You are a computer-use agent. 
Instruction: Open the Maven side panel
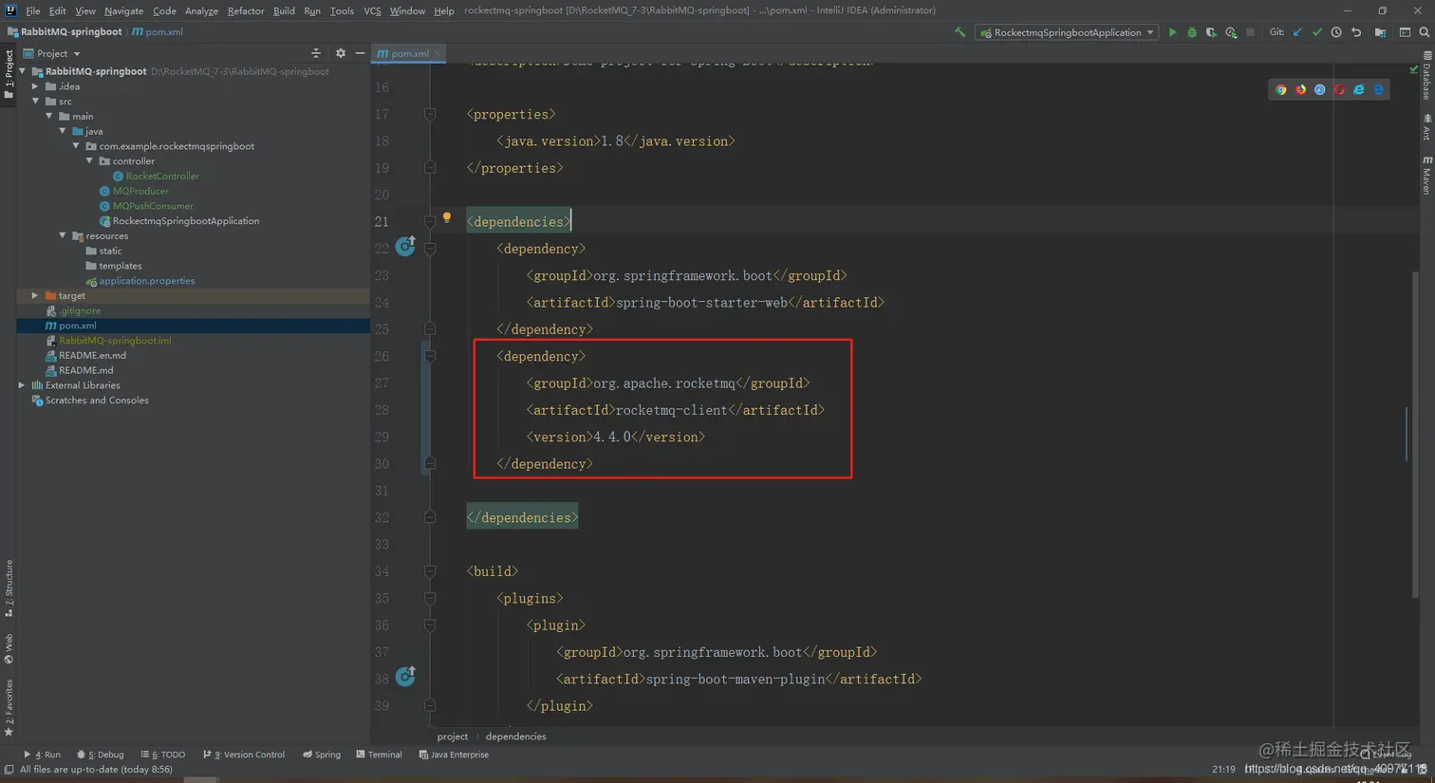(x=1426, y=176)
